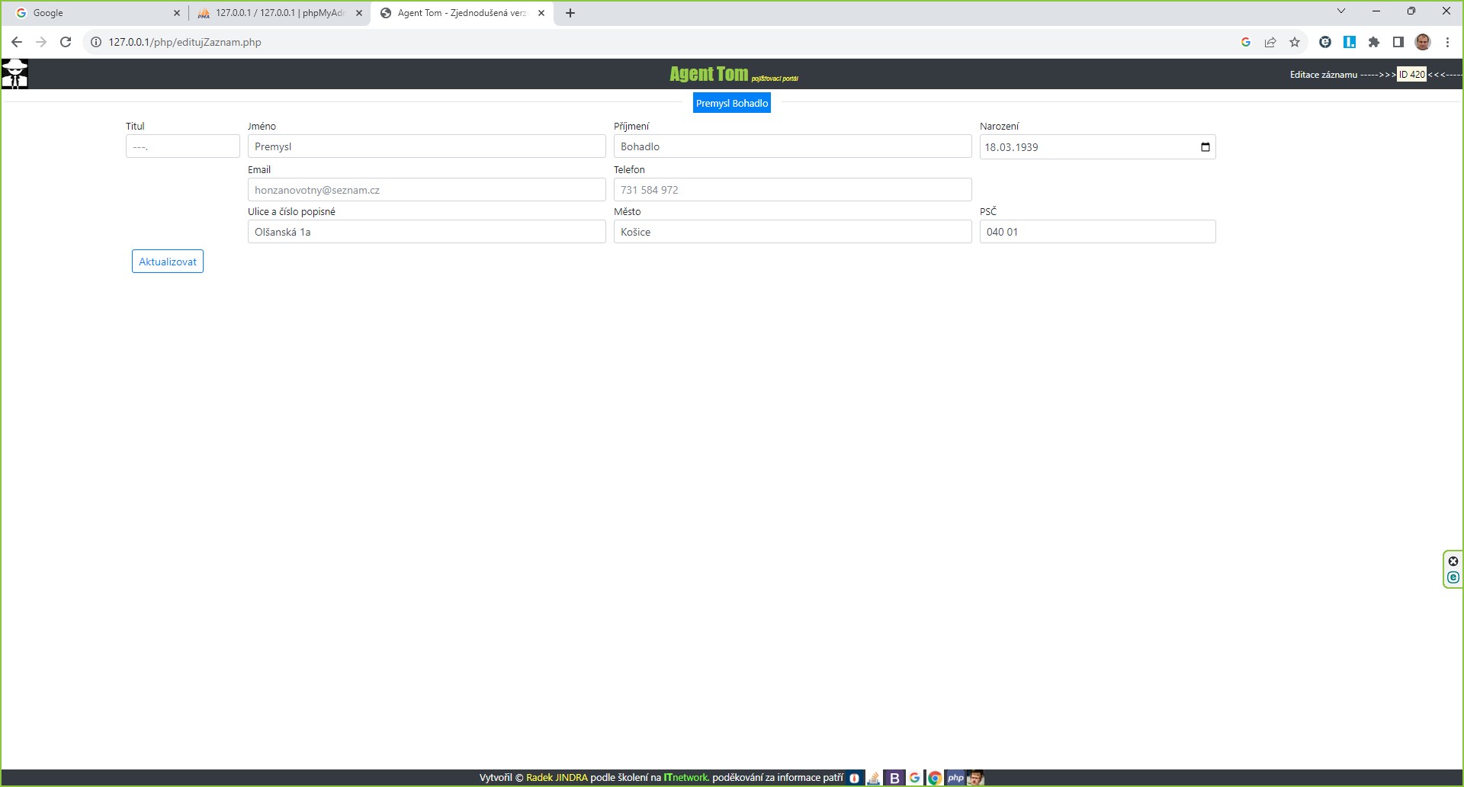Click the Premysl Bohadlo name badge

coord(731,103)
